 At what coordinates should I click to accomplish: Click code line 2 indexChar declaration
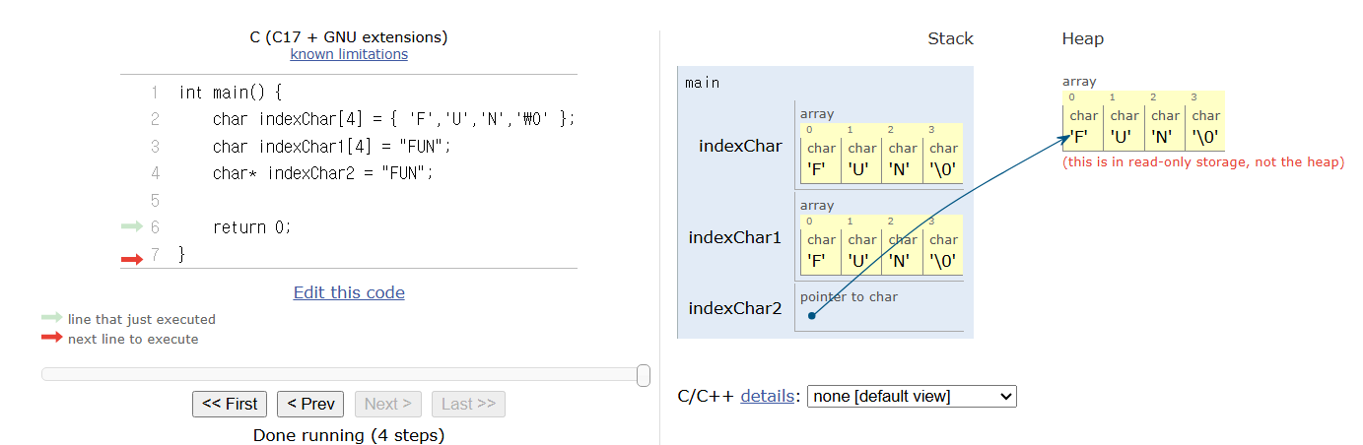tap(393, 120)
